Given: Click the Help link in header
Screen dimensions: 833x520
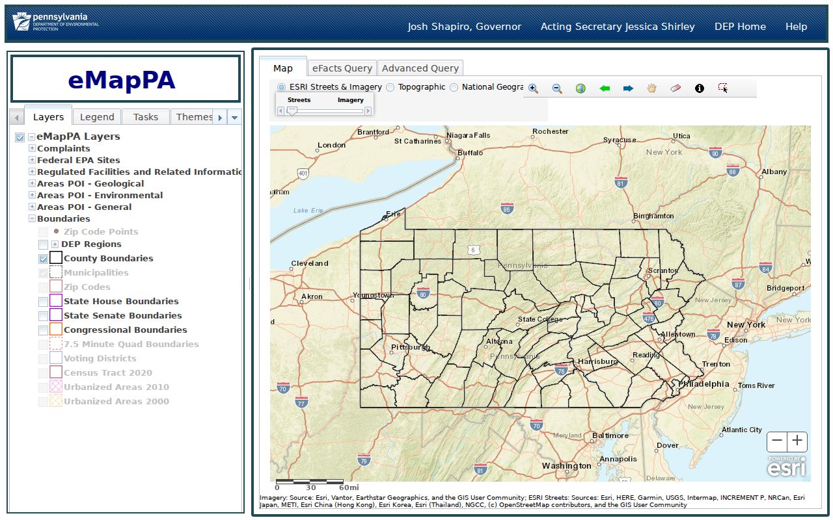Looking at the screenshot, I should tap(796, 27).
